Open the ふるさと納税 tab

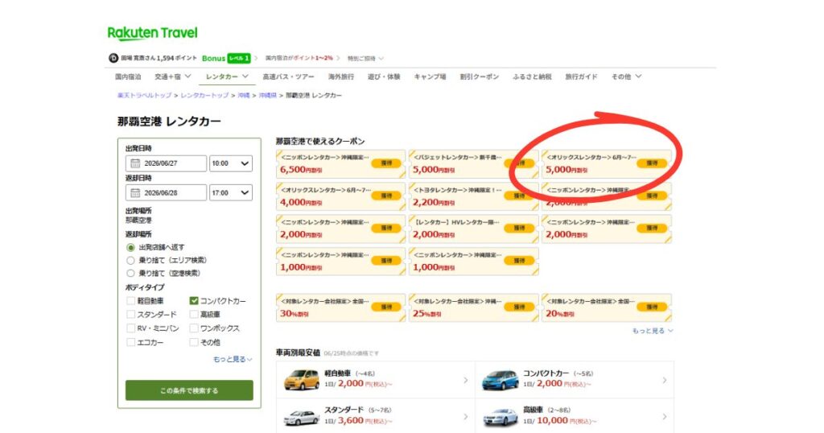(x=533, y=76)
